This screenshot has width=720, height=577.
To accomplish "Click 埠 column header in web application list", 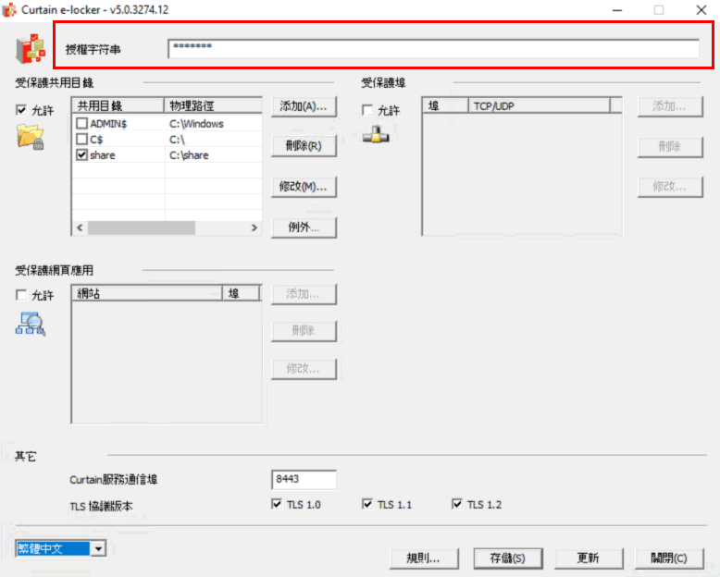I will point(242,293).
